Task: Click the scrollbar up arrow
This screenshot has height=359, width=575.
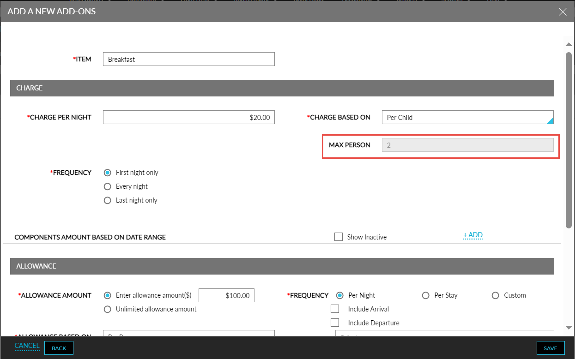Action: pyautogui.click(x=569, y=44)
